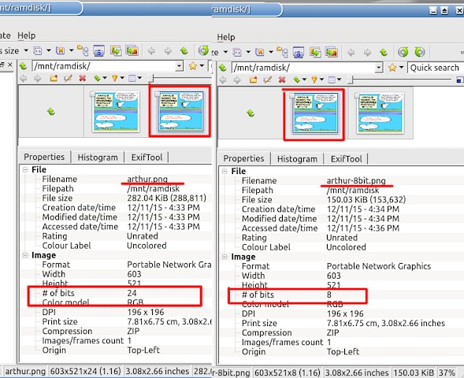The width and height of the screenshot is (464, 378).
Task: Click the favorites star icon in left window
Action: tap(193, 65)
